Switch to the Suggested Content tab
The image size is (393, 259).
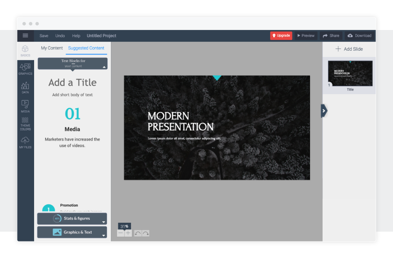tap(86, 48)
